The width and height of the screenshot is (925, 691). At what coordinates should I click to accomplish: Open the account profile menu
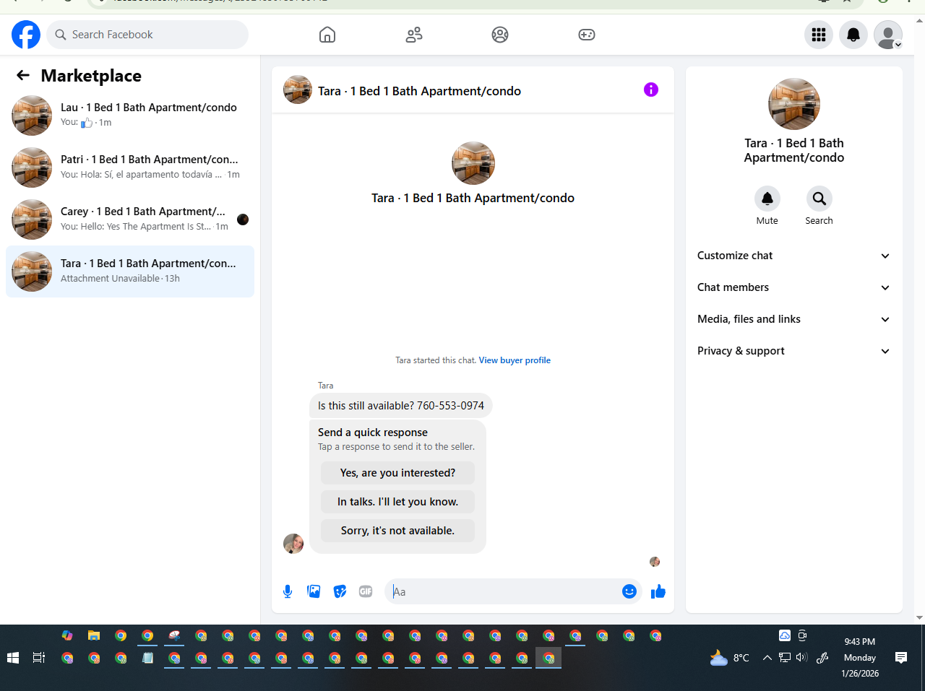[888, 35]
